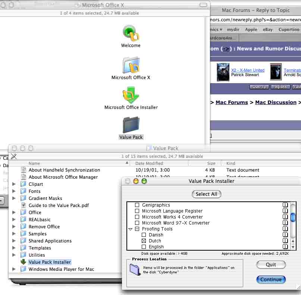The image size is (301, 295).
Task: Expand the Gradient Masks folder triangle
Action: [14, 198]
